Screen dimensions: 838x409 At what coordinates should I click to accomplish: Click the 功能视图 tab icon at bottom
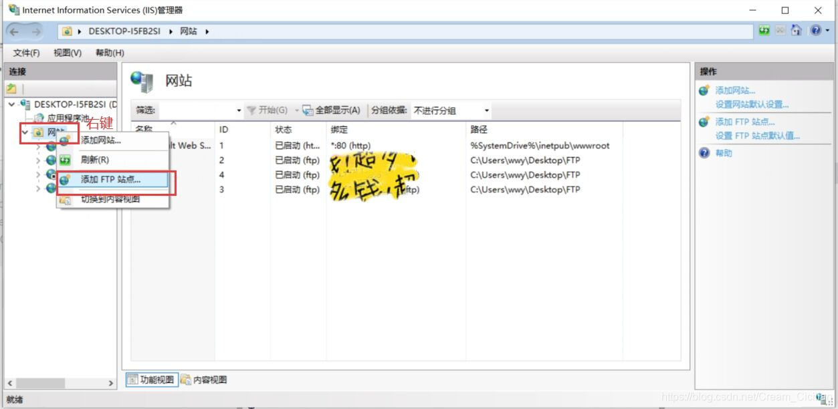tap(132, 380)
